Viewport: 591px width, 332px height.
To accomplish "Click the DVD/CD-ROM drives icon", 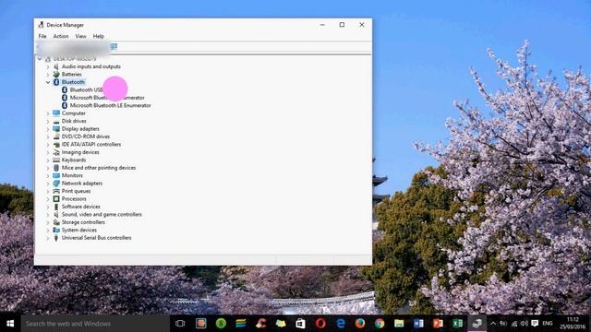I will (56, 136).
